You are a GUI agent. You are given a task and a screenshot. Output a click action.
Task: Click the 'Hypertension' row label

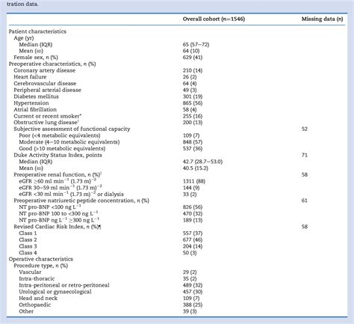click(x=31, y=103)
